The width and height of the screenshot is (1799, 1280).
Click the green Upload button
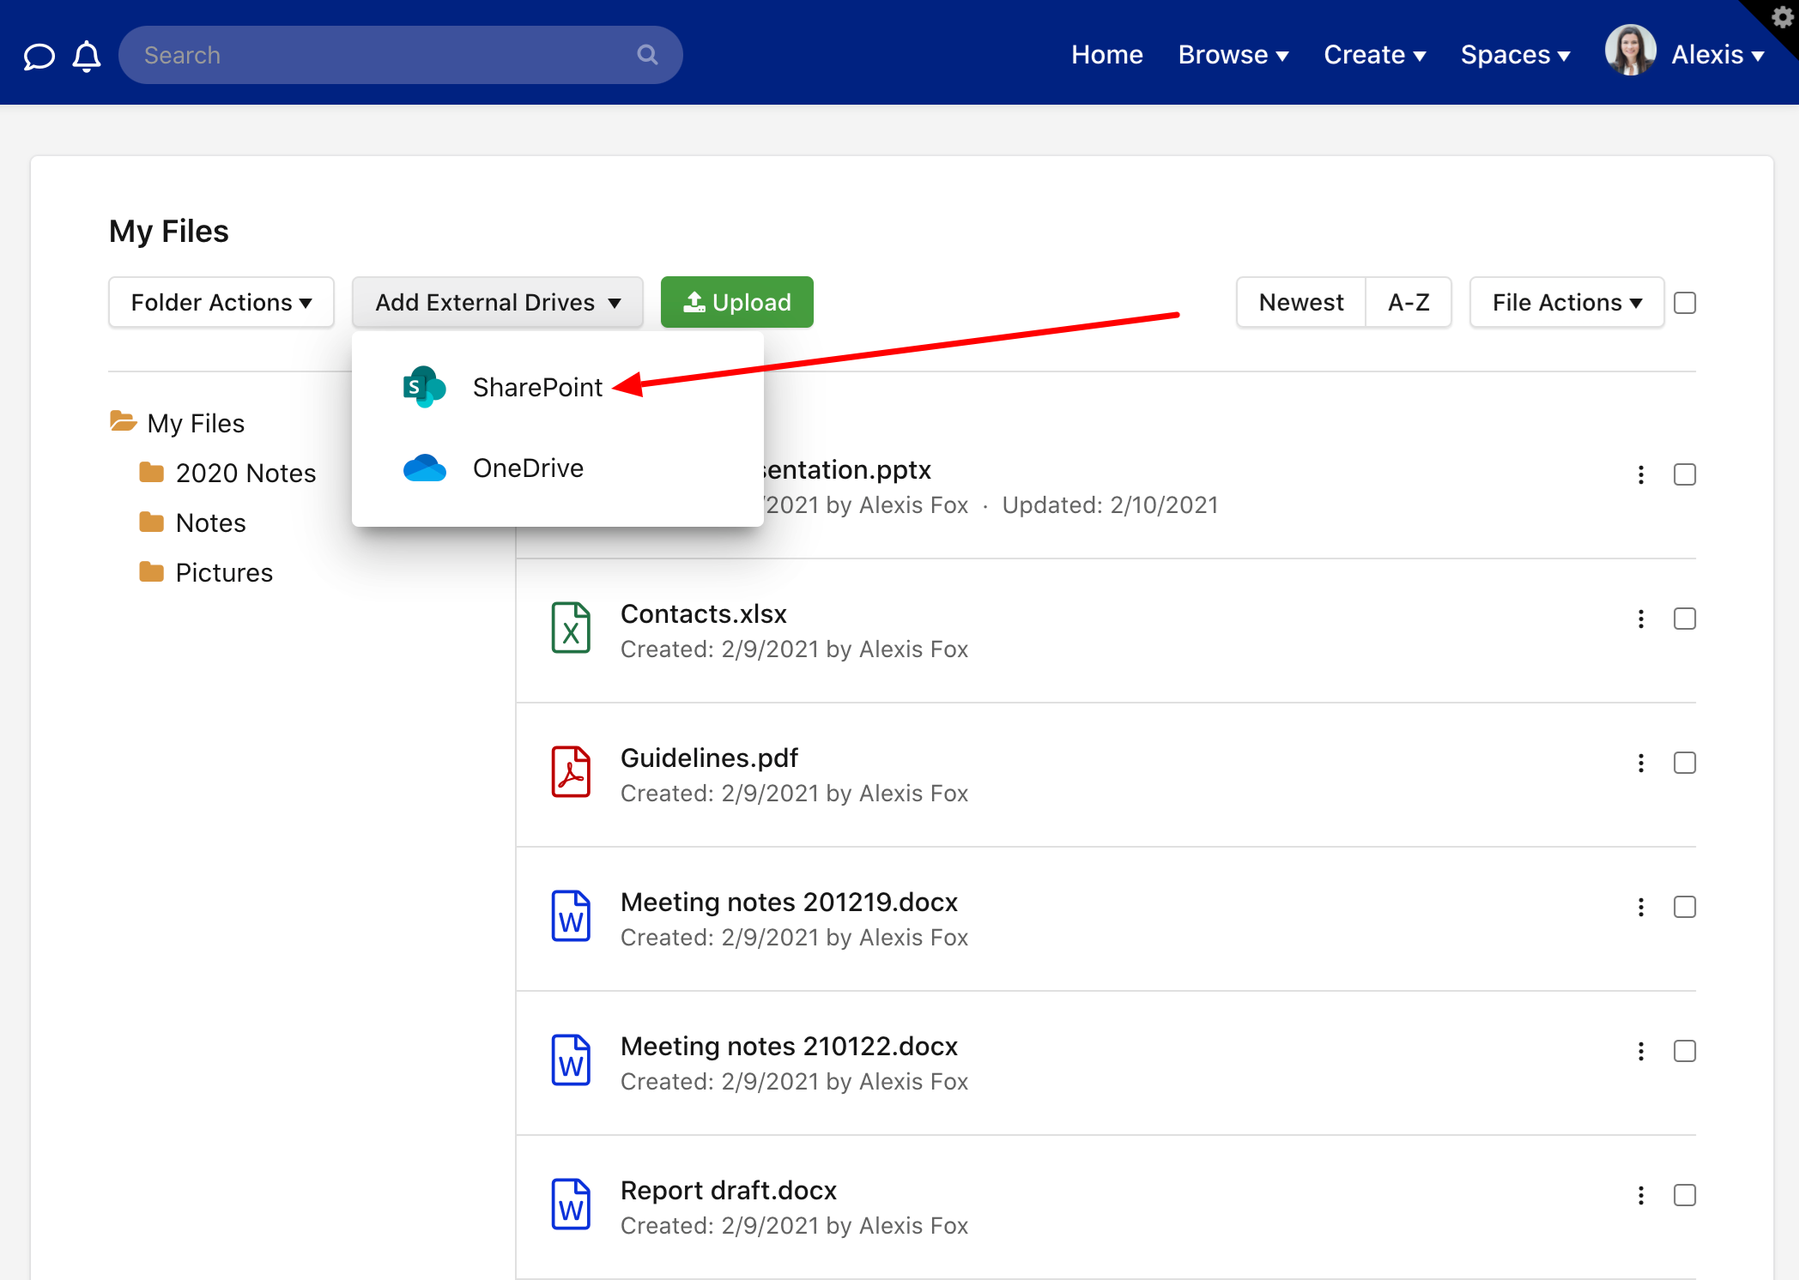click(737, 302)
